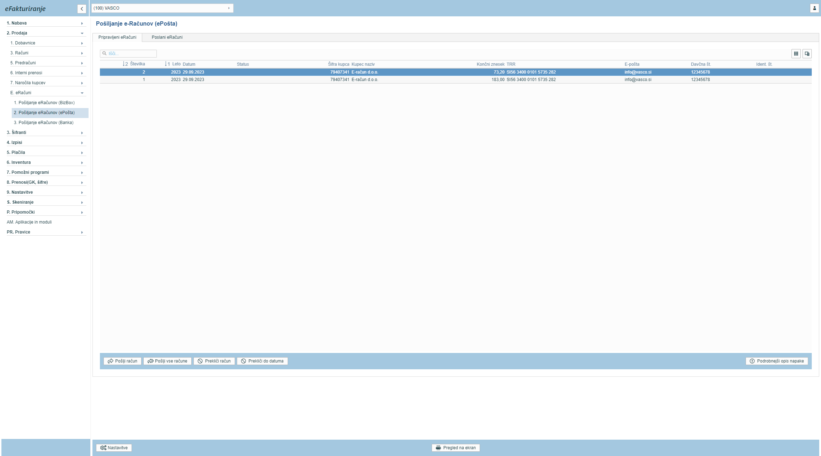Click the Ident. št. column header
Image resolution: width=821 pixels, height=456 pixels.
click(764, 64)
